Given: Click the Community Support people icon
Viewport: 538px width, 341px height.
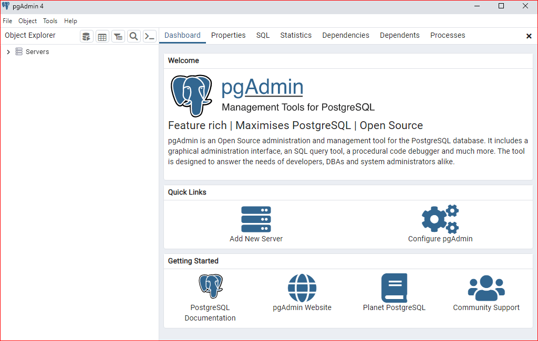Looking at the screenshot, I should [x=486, y=288].
